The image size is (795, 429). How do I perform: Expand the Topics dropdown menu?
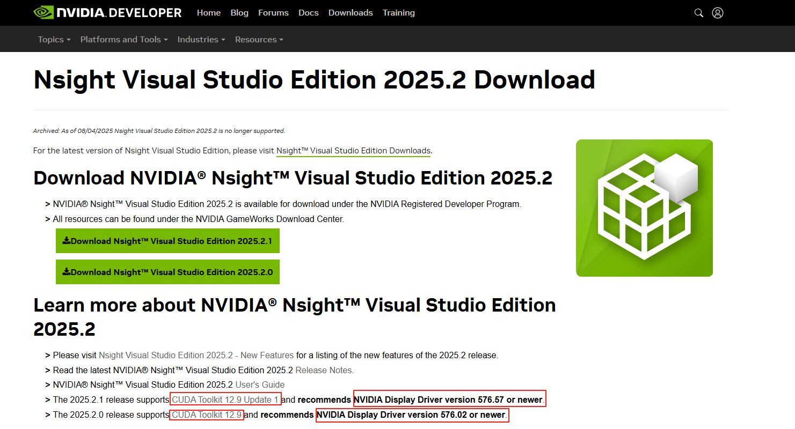tap(54, 40)
